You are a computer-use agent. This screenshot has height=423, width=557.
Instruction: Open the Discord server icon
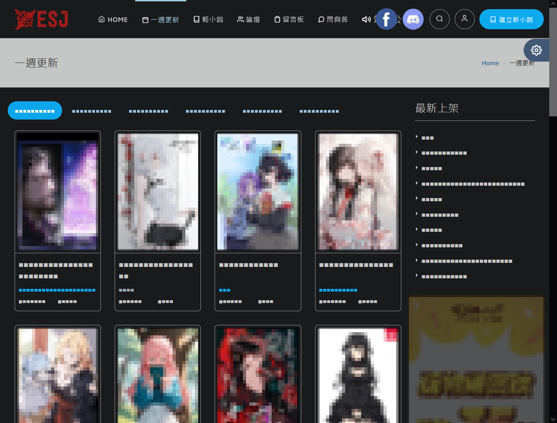413,19
